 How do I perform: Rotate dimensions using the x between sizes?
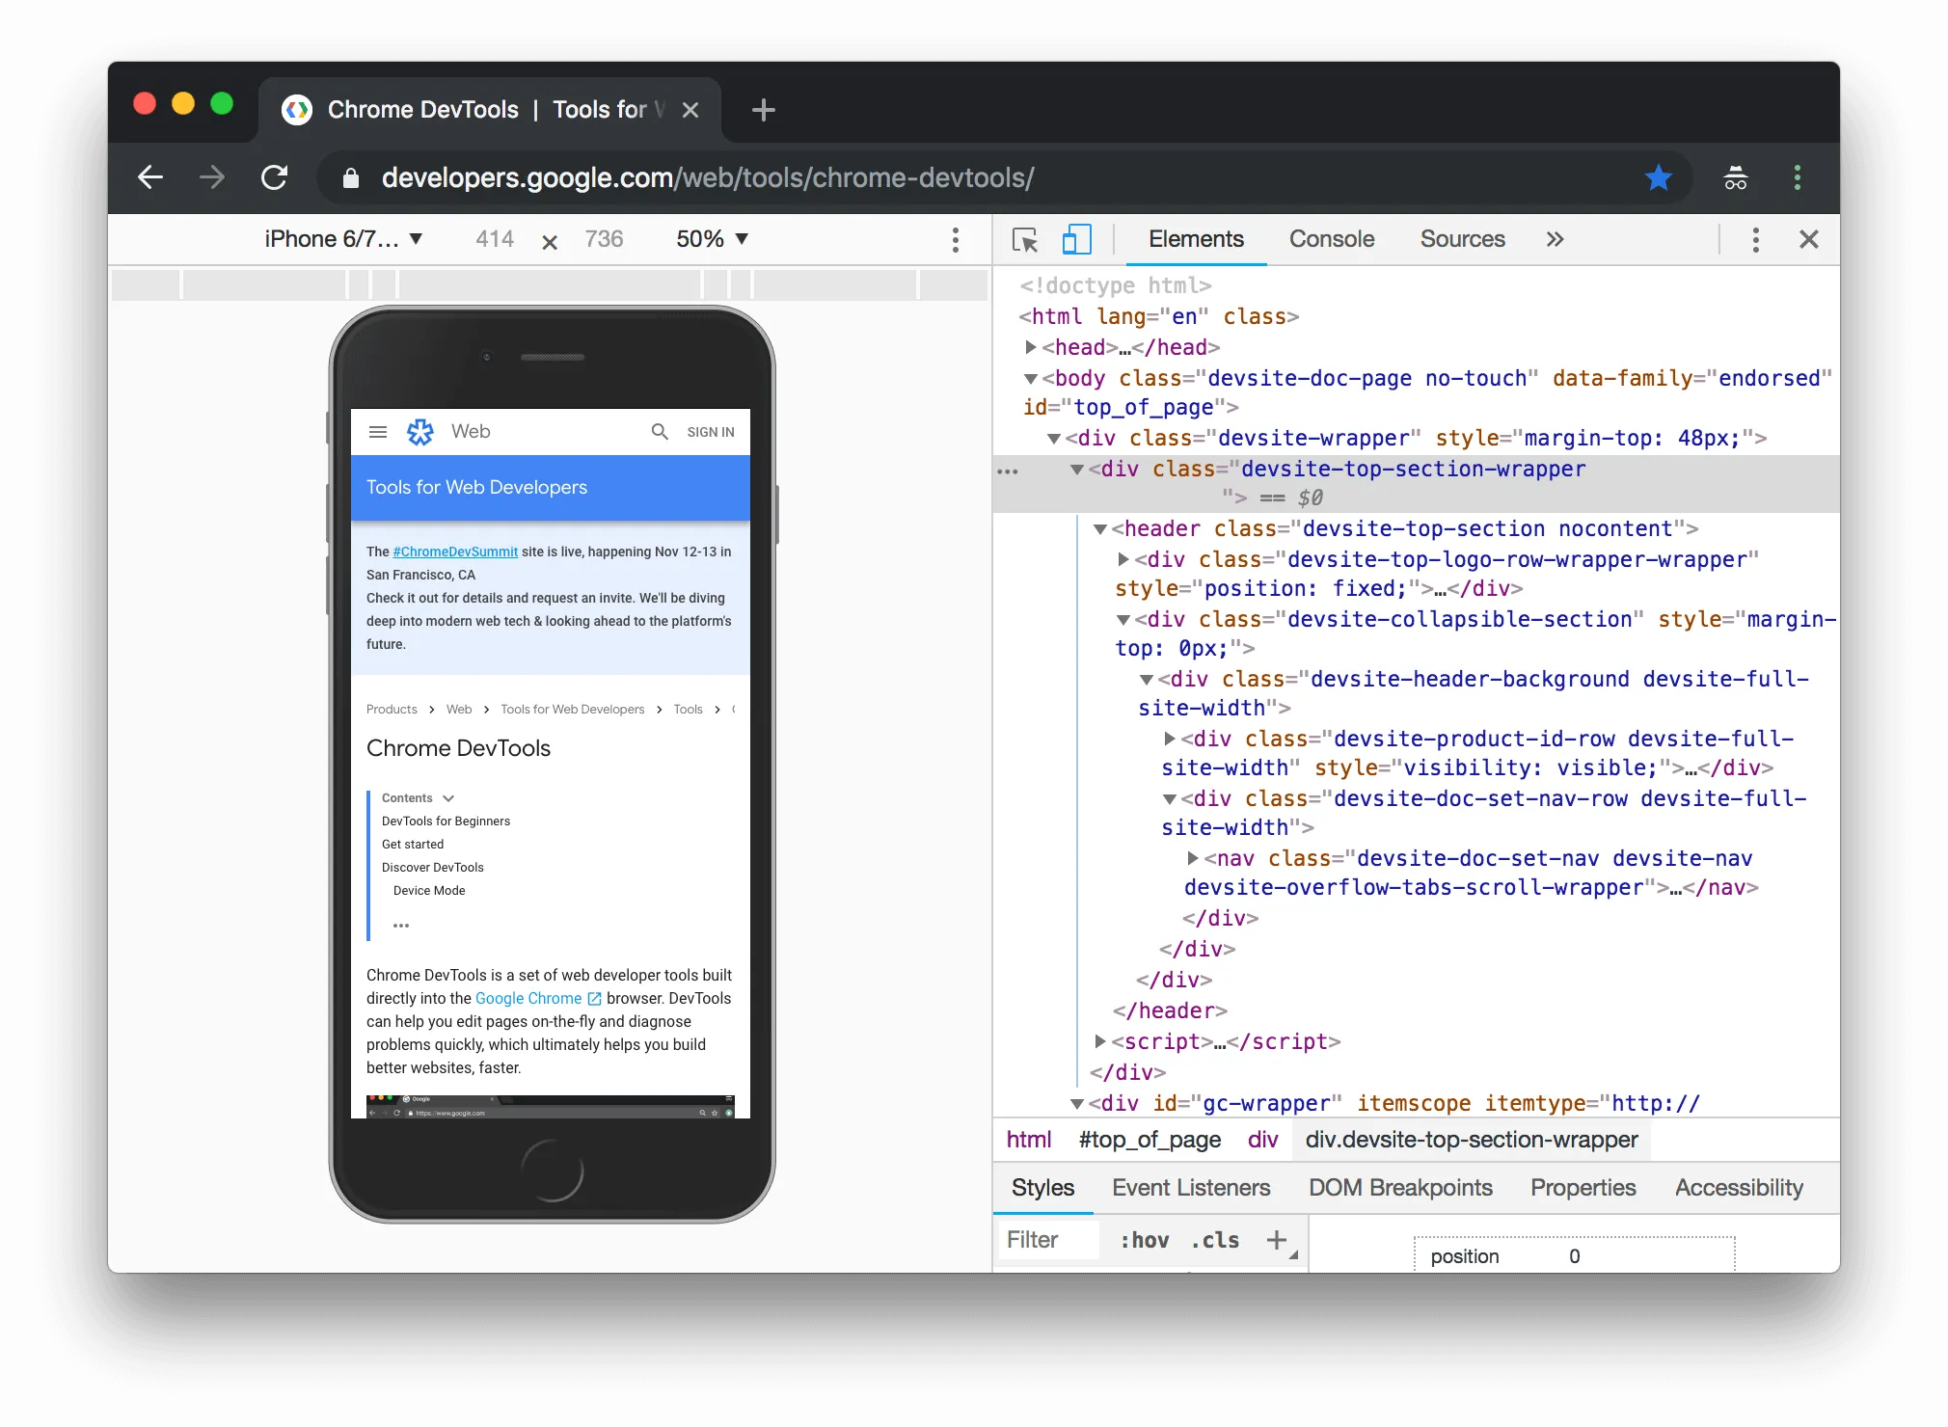point(550,242)
